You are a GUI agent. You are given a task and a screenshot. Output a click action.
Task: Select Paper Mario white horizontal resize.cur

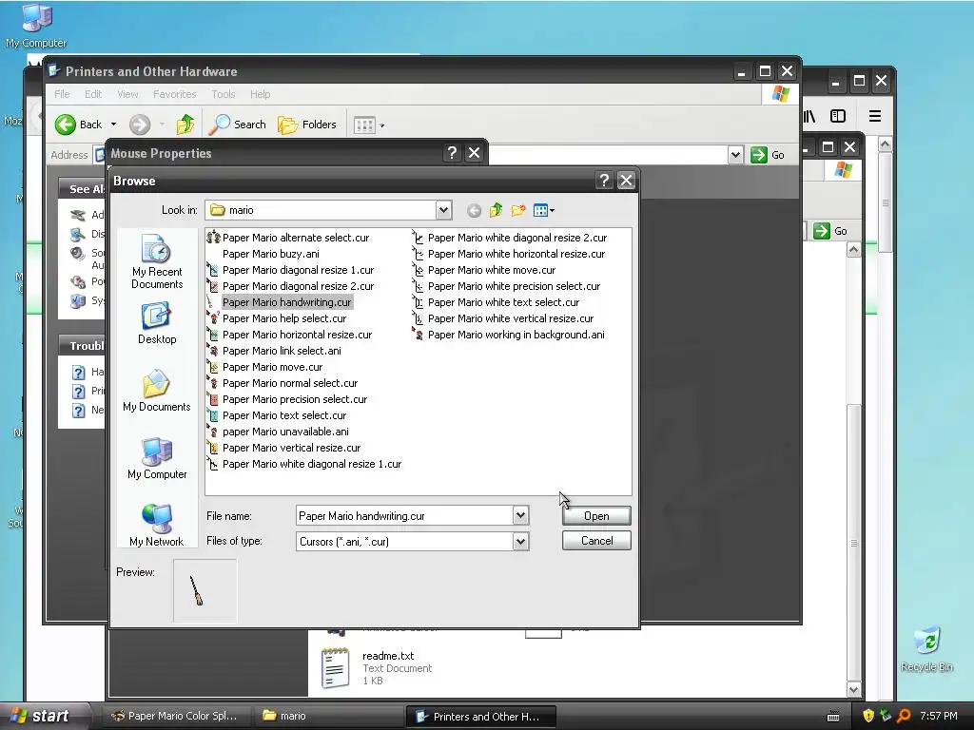509,254
